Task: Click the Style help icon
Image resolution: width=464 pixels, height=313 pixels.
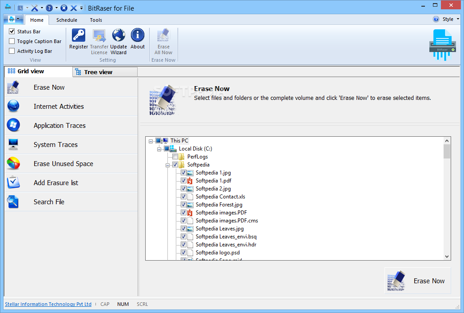Action: 436,19
